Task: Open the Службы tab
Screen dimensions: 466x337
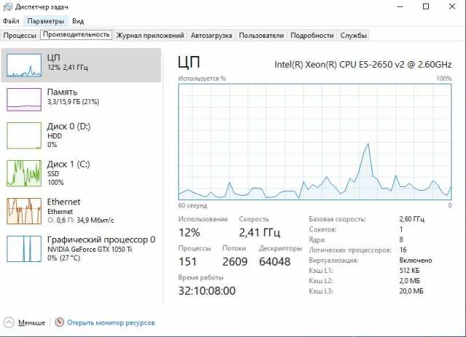Action: [x=354, y=35]
